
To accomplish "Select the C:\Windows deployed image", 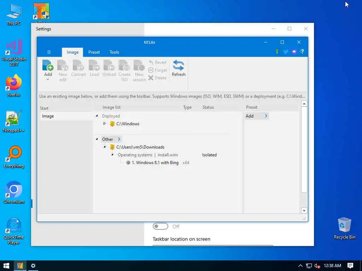I will [x=128, y=124].
